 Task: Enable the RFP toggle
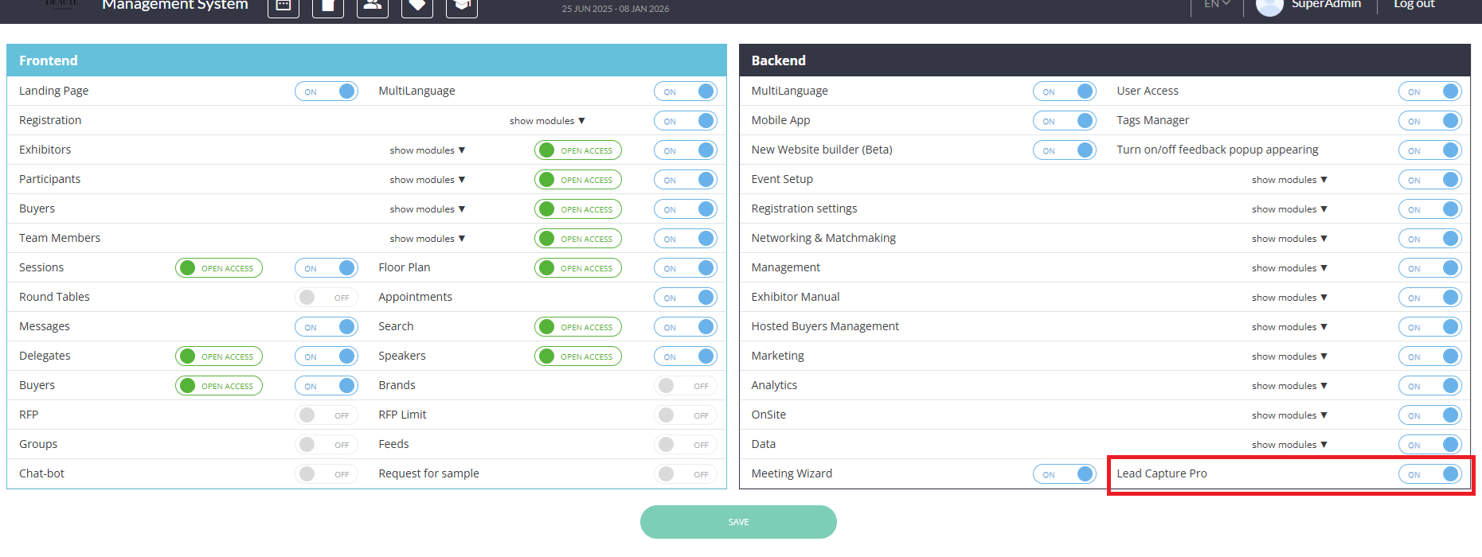(327, 415)
